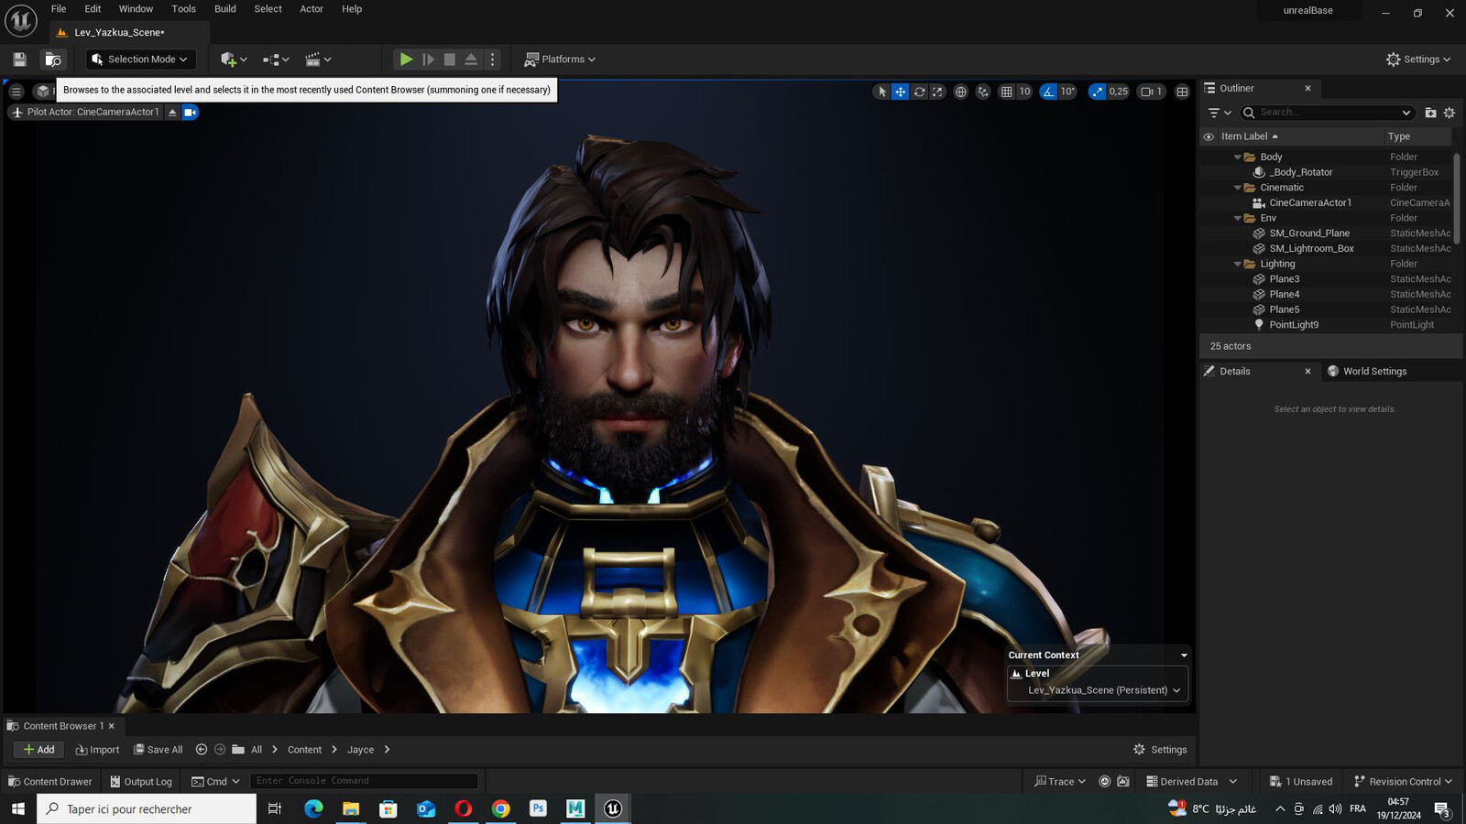Open the Build menu
Screen dimensions: 1466x824
click(x=224, y=9)
